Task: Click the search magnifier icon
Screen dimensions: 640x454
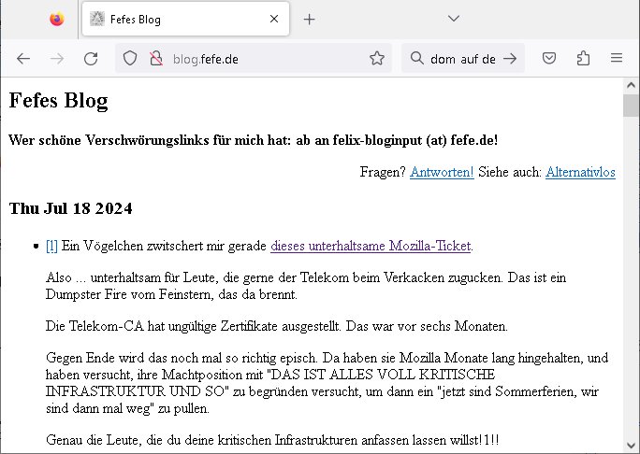Action: [x=416, y=58]
